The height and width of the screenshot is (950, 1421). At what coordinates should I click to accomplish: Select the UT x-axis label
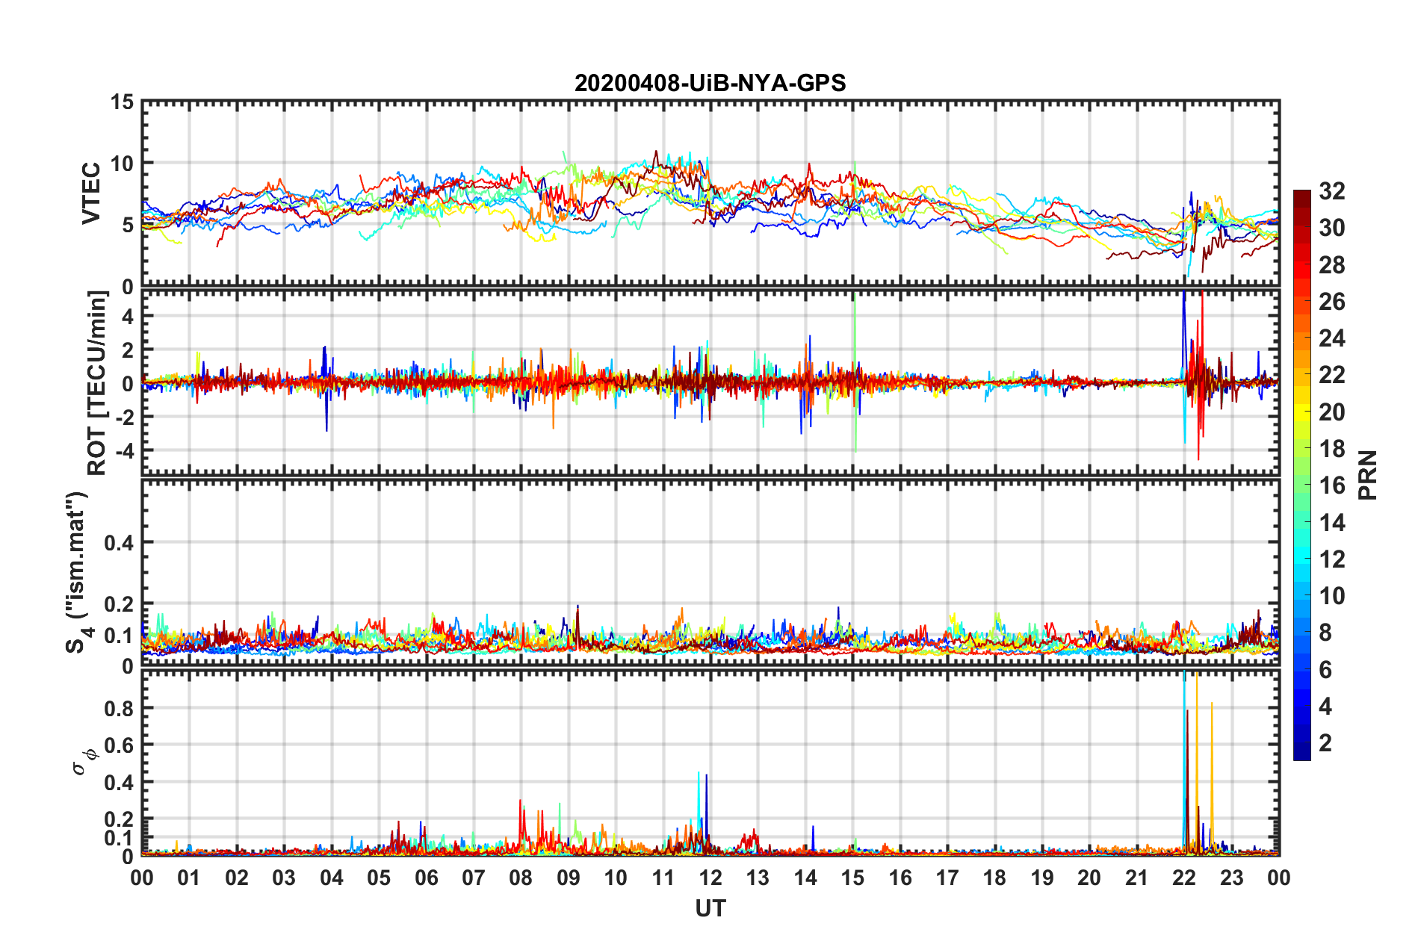point(710,908)
